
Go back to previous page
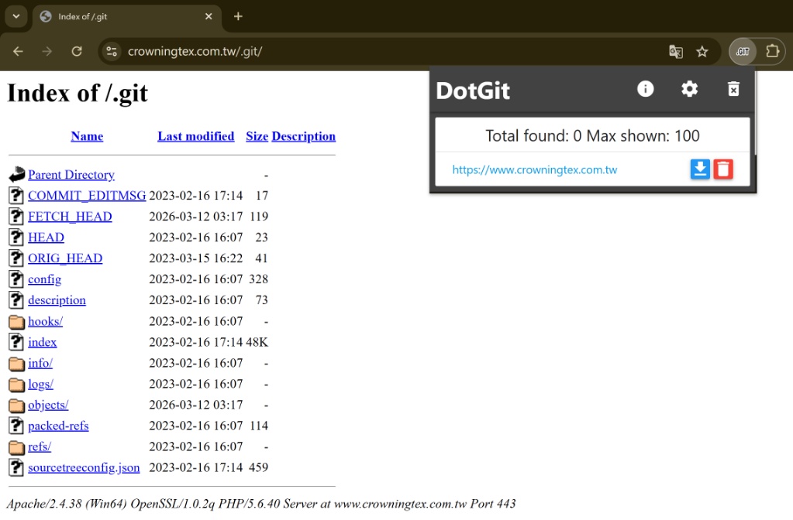click(18, 52)
